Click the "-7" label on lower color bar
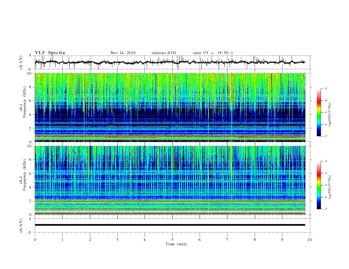The width and height of the screenshot is (349, 269). [325, 209]
